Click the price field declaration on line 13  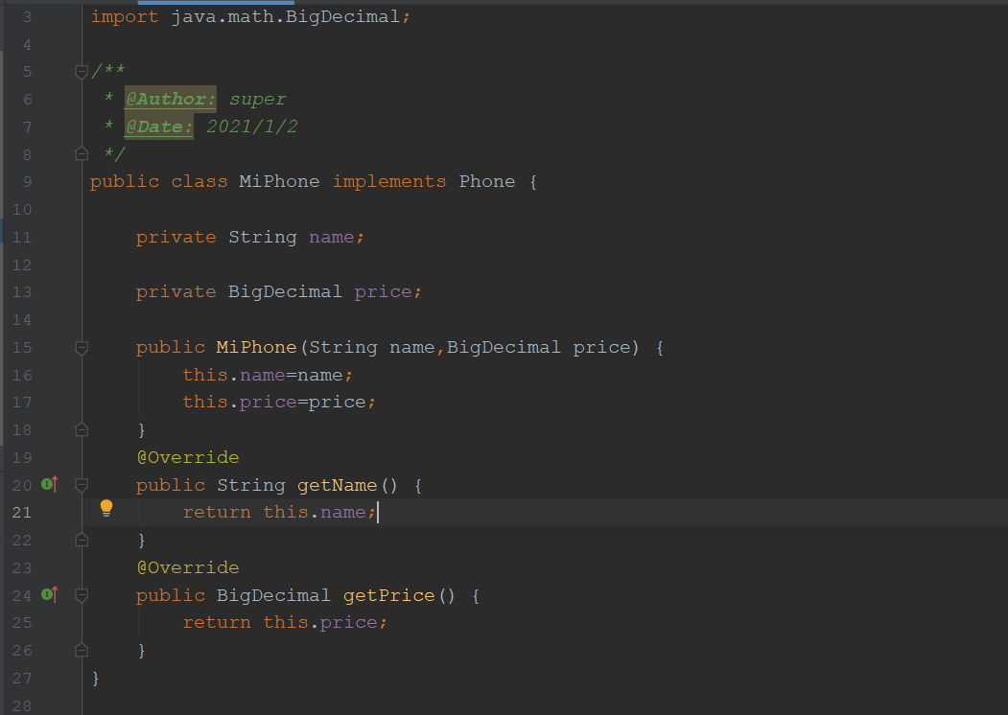click(x=279, y=291)
